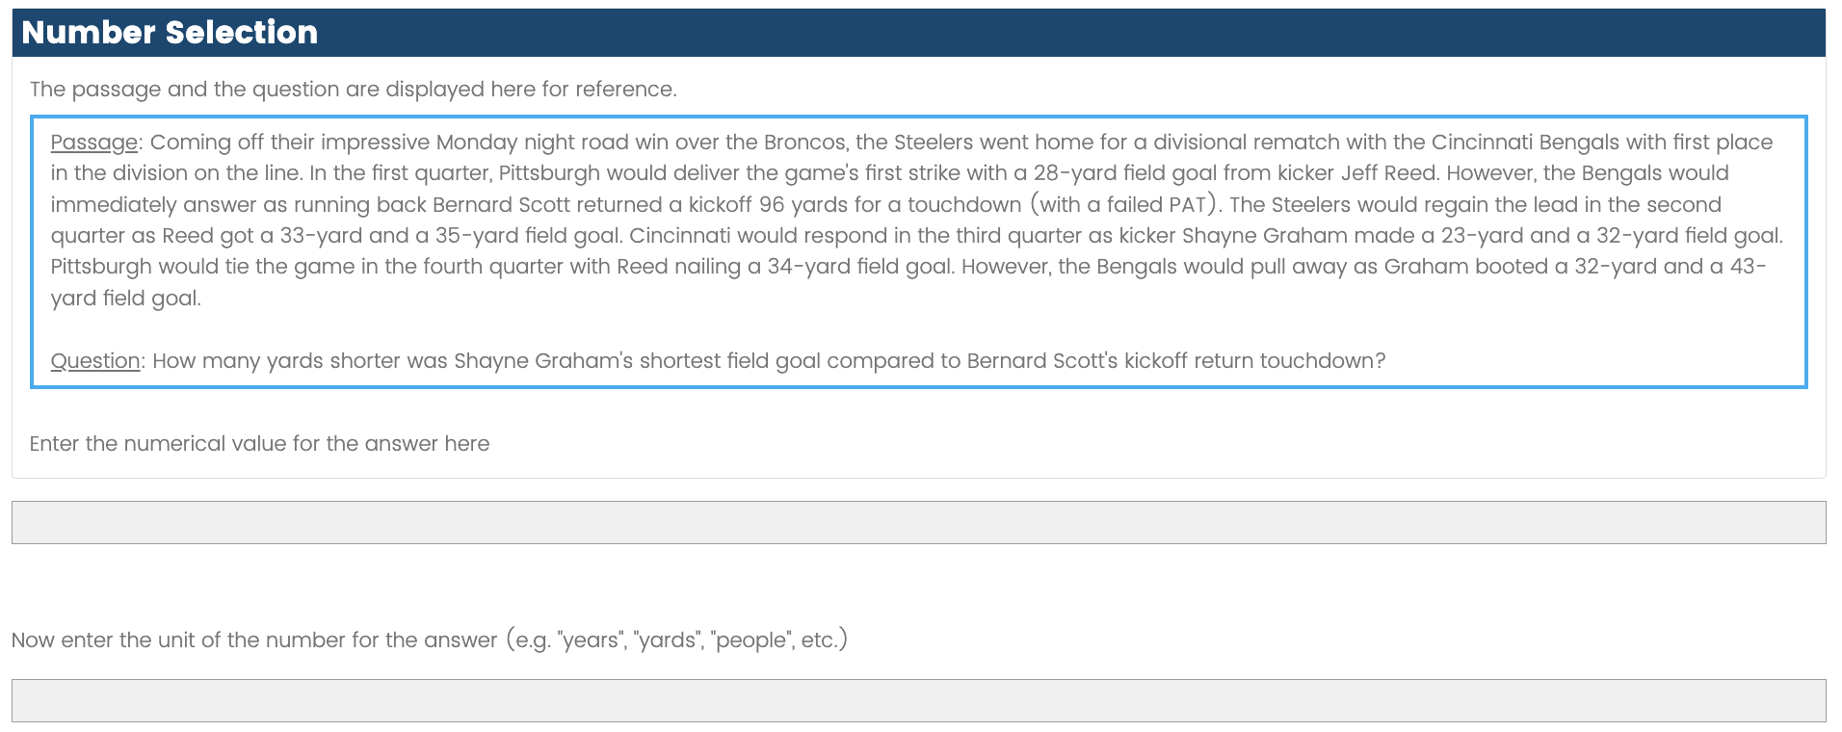This screenshot has width=1842, height=732.
Task: Click the underlined Question label
Action: pos(95,361)
